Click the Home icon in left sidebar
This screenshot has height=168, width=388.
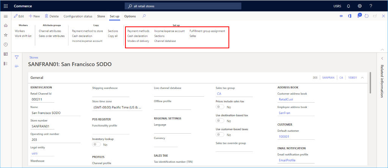[5, 25]
